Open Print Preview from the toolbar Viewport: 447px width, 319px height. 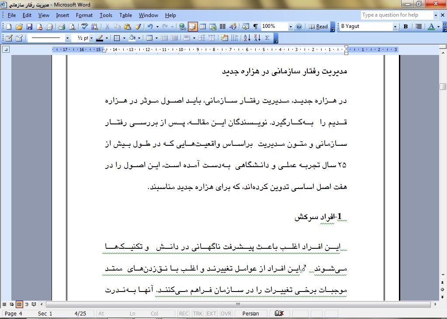71,27
